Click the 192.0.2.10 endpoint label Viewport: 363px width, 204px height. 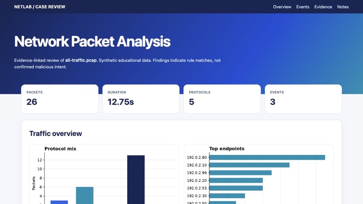(197, 165)
